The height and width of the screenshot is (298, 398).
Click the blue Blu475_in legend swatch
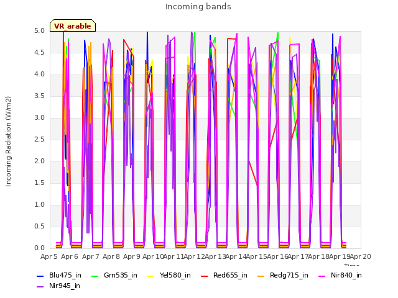pyautogui.click(x=40, y=276)
